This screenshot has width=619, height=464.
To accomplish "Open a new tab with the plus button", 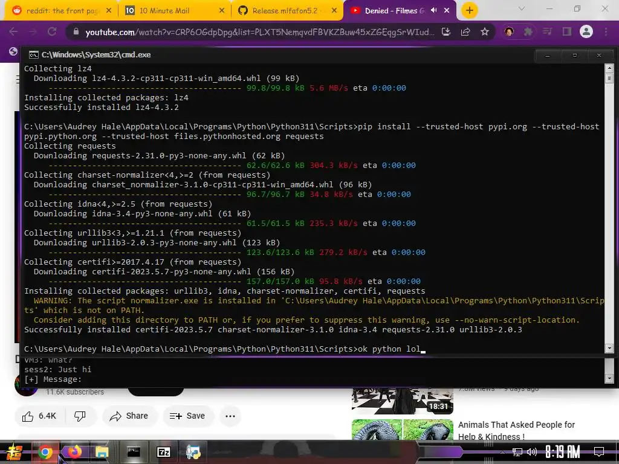I will [x=469, y=11].
